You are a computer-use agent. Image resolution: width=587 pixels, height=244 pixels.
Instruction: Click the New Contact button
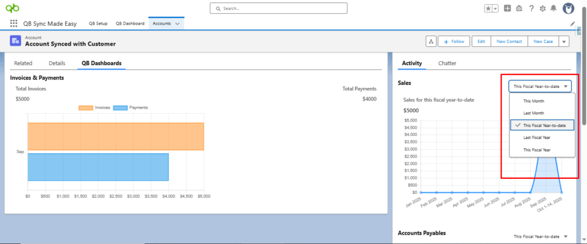509,41
